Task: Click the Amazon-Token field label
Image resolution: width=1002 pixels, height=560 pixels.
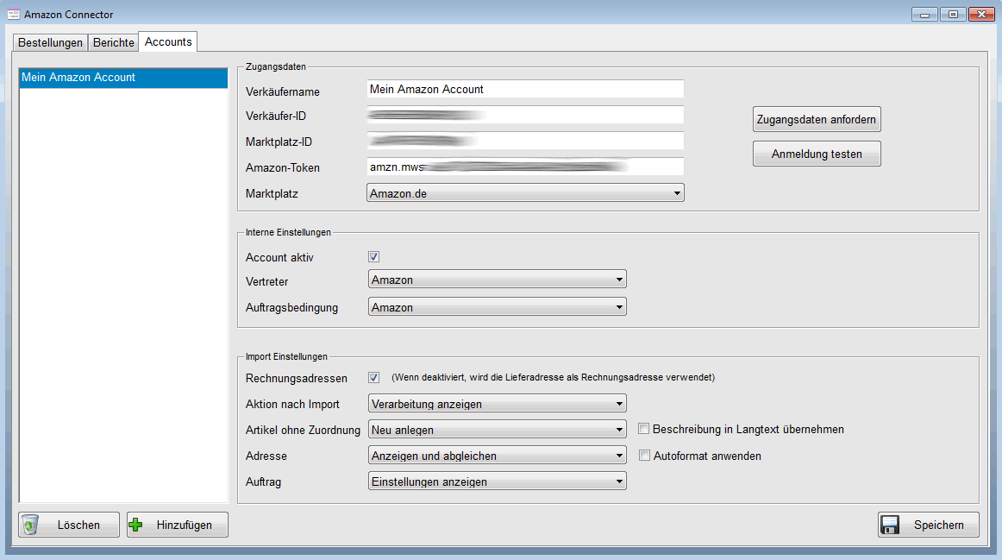Action: (283, 167)
